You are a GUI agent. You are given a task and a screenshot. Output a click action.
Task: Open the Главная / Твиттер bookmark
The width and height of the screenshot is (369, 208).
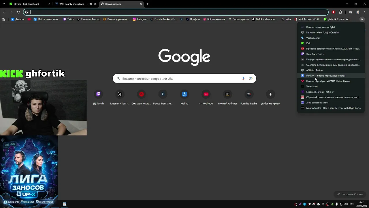click(89, 19)
